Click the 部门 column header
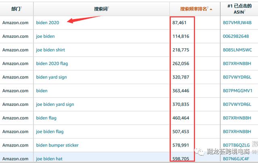Screen dimensions: 258x163 coord(16,9)
